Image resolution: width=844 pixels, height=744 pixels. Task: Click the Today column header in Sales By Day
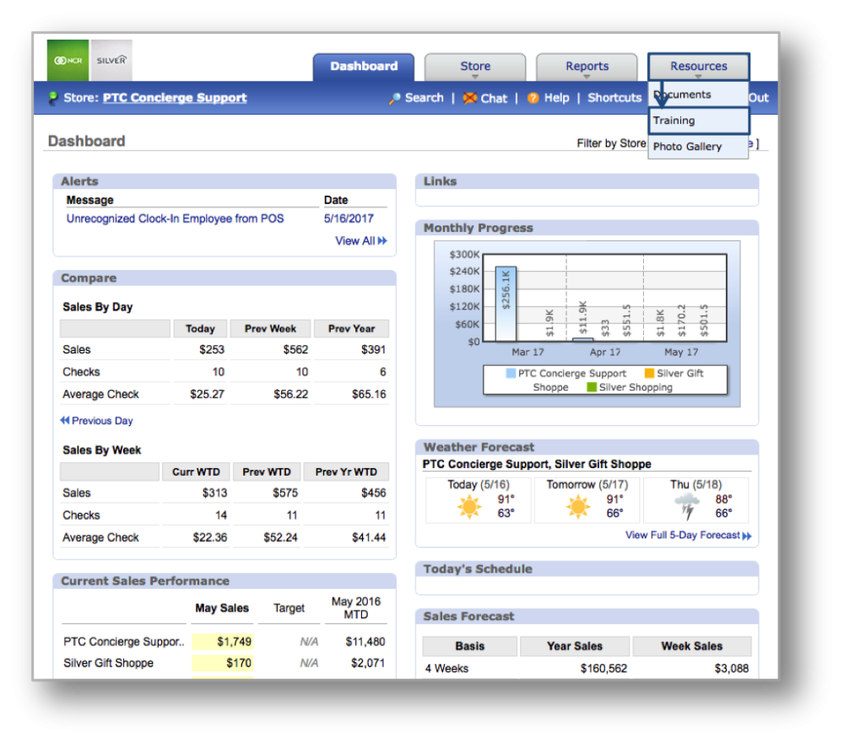pos(200,329)
